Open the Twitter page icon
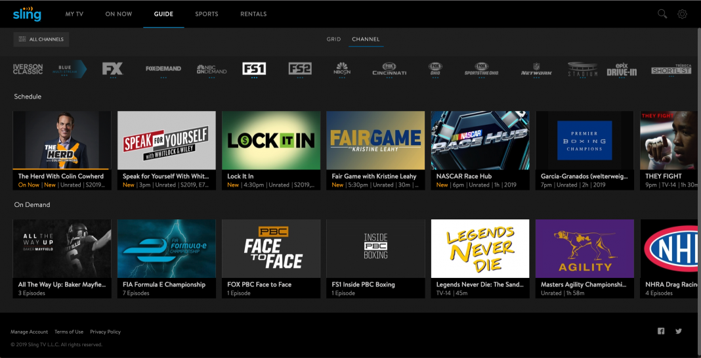This screenshot has width=701, height=358. click(x=679, y=331)
